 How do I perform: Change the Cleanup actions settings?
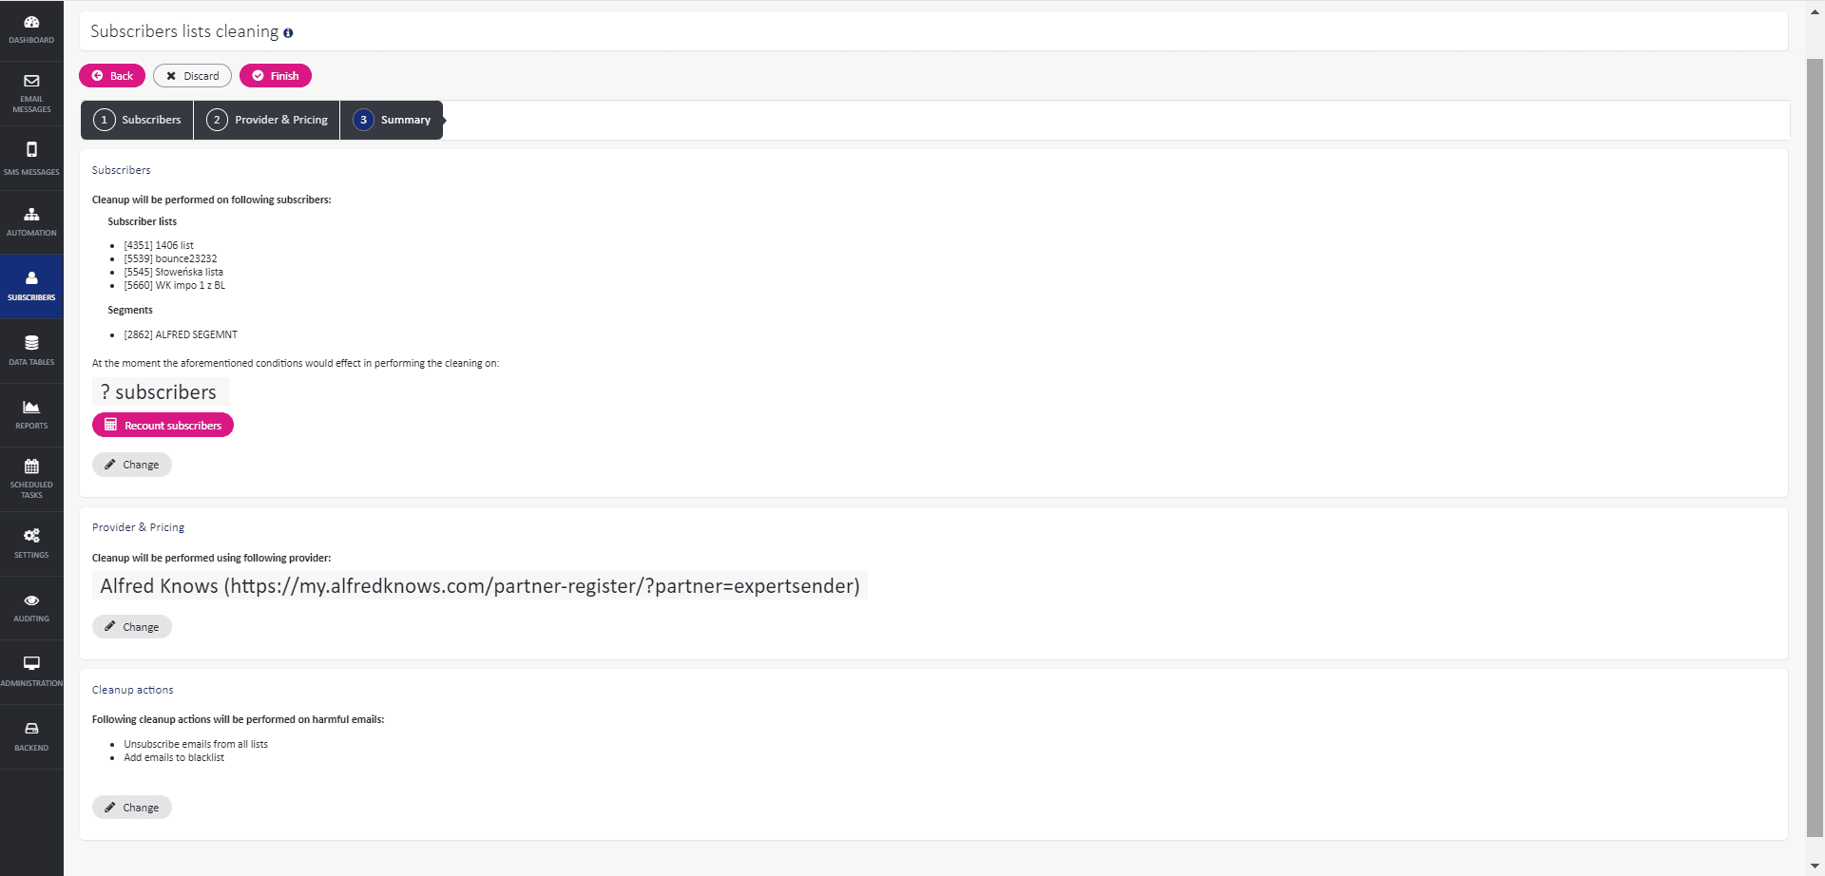pyautogui.click(x=132, y=808)
